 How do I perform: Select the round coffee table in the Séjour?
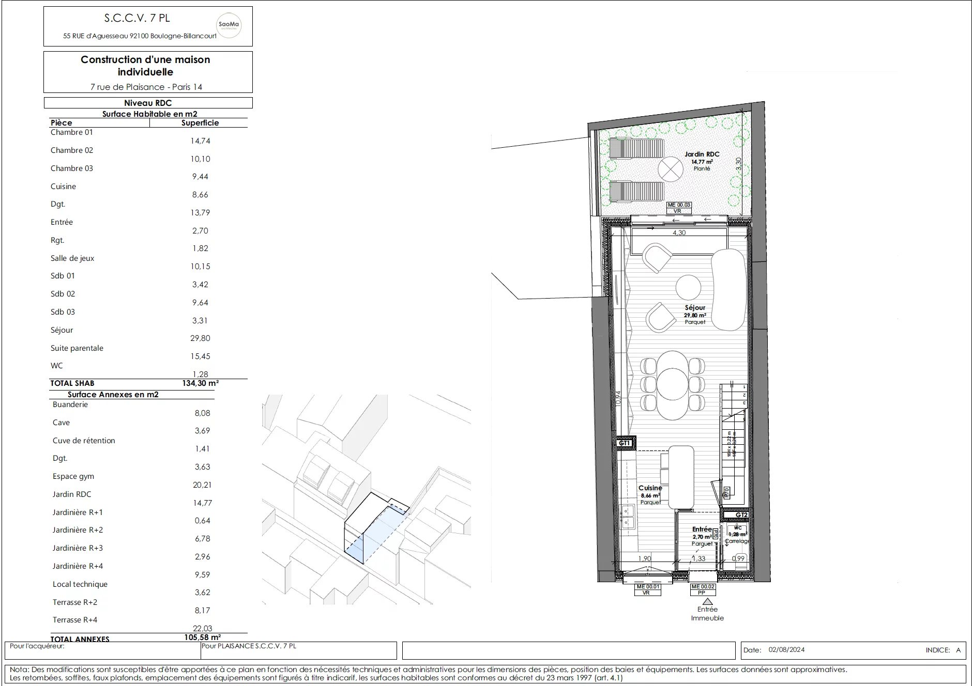[x=689, y=288]
